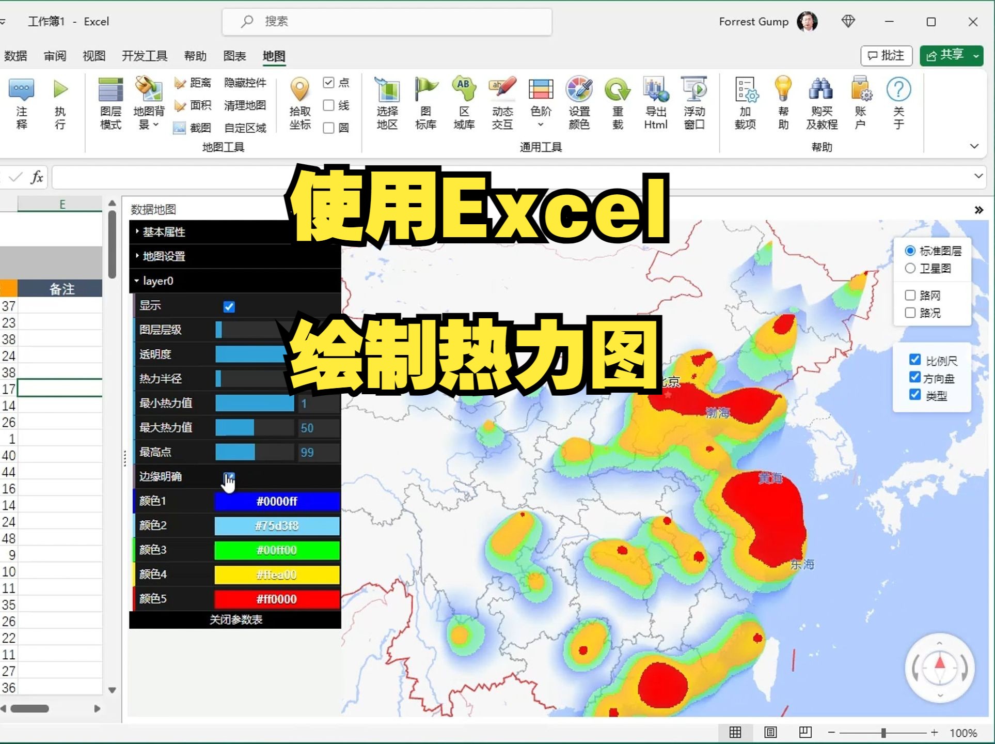Viewport: 995px width, 744px height.
Task: Click the 加载项 add-ins icon
Action: (746, 89)
